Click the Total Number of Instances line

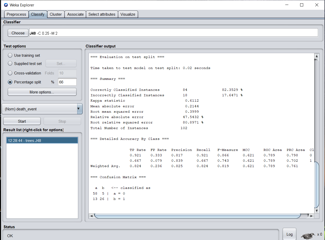click(139, 128)
